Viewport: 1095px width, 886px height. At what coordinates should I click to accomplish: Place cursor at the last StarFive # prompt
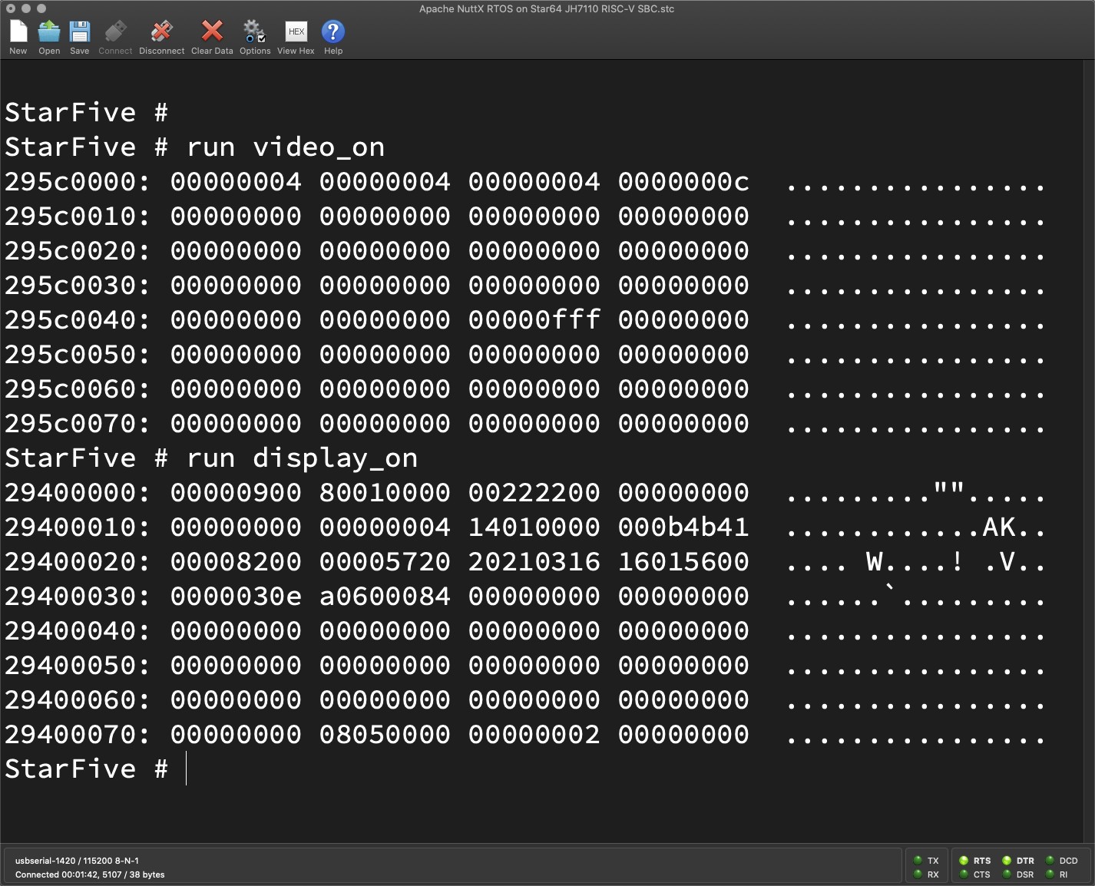[187, 769]
